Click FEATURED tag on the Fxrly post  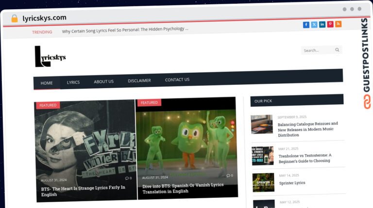tap(48, 105)
